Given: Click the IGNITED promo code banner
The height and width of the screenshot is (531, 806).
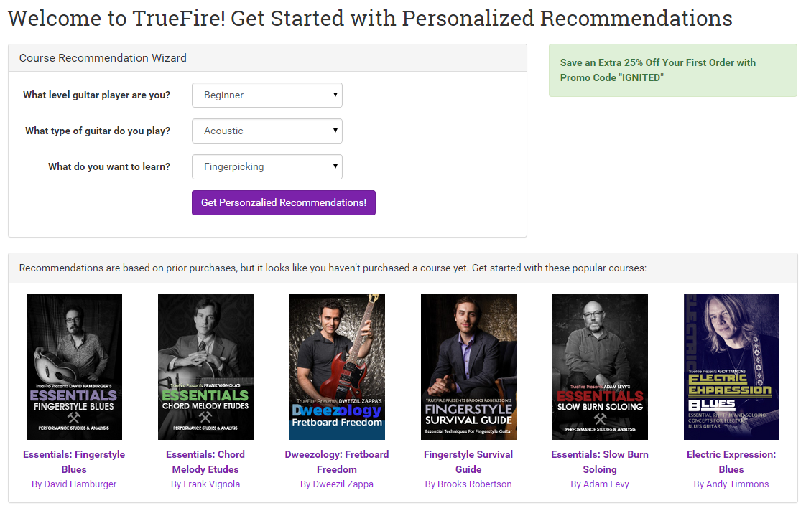Looking at the screenshot, I should coord(672,70).
